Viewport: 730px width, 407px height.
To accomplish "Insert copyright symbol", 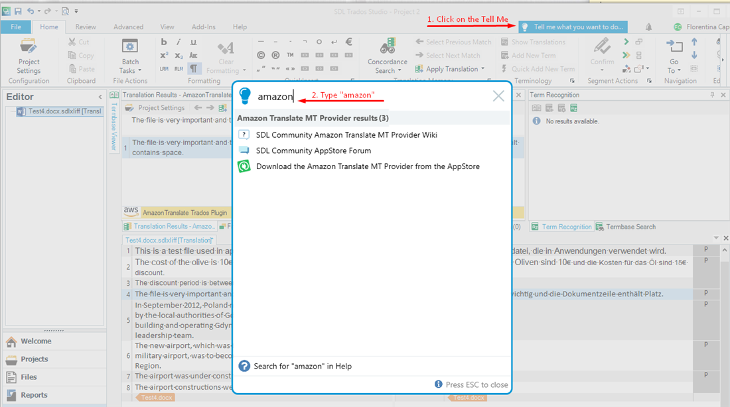I will click(261, 56).
